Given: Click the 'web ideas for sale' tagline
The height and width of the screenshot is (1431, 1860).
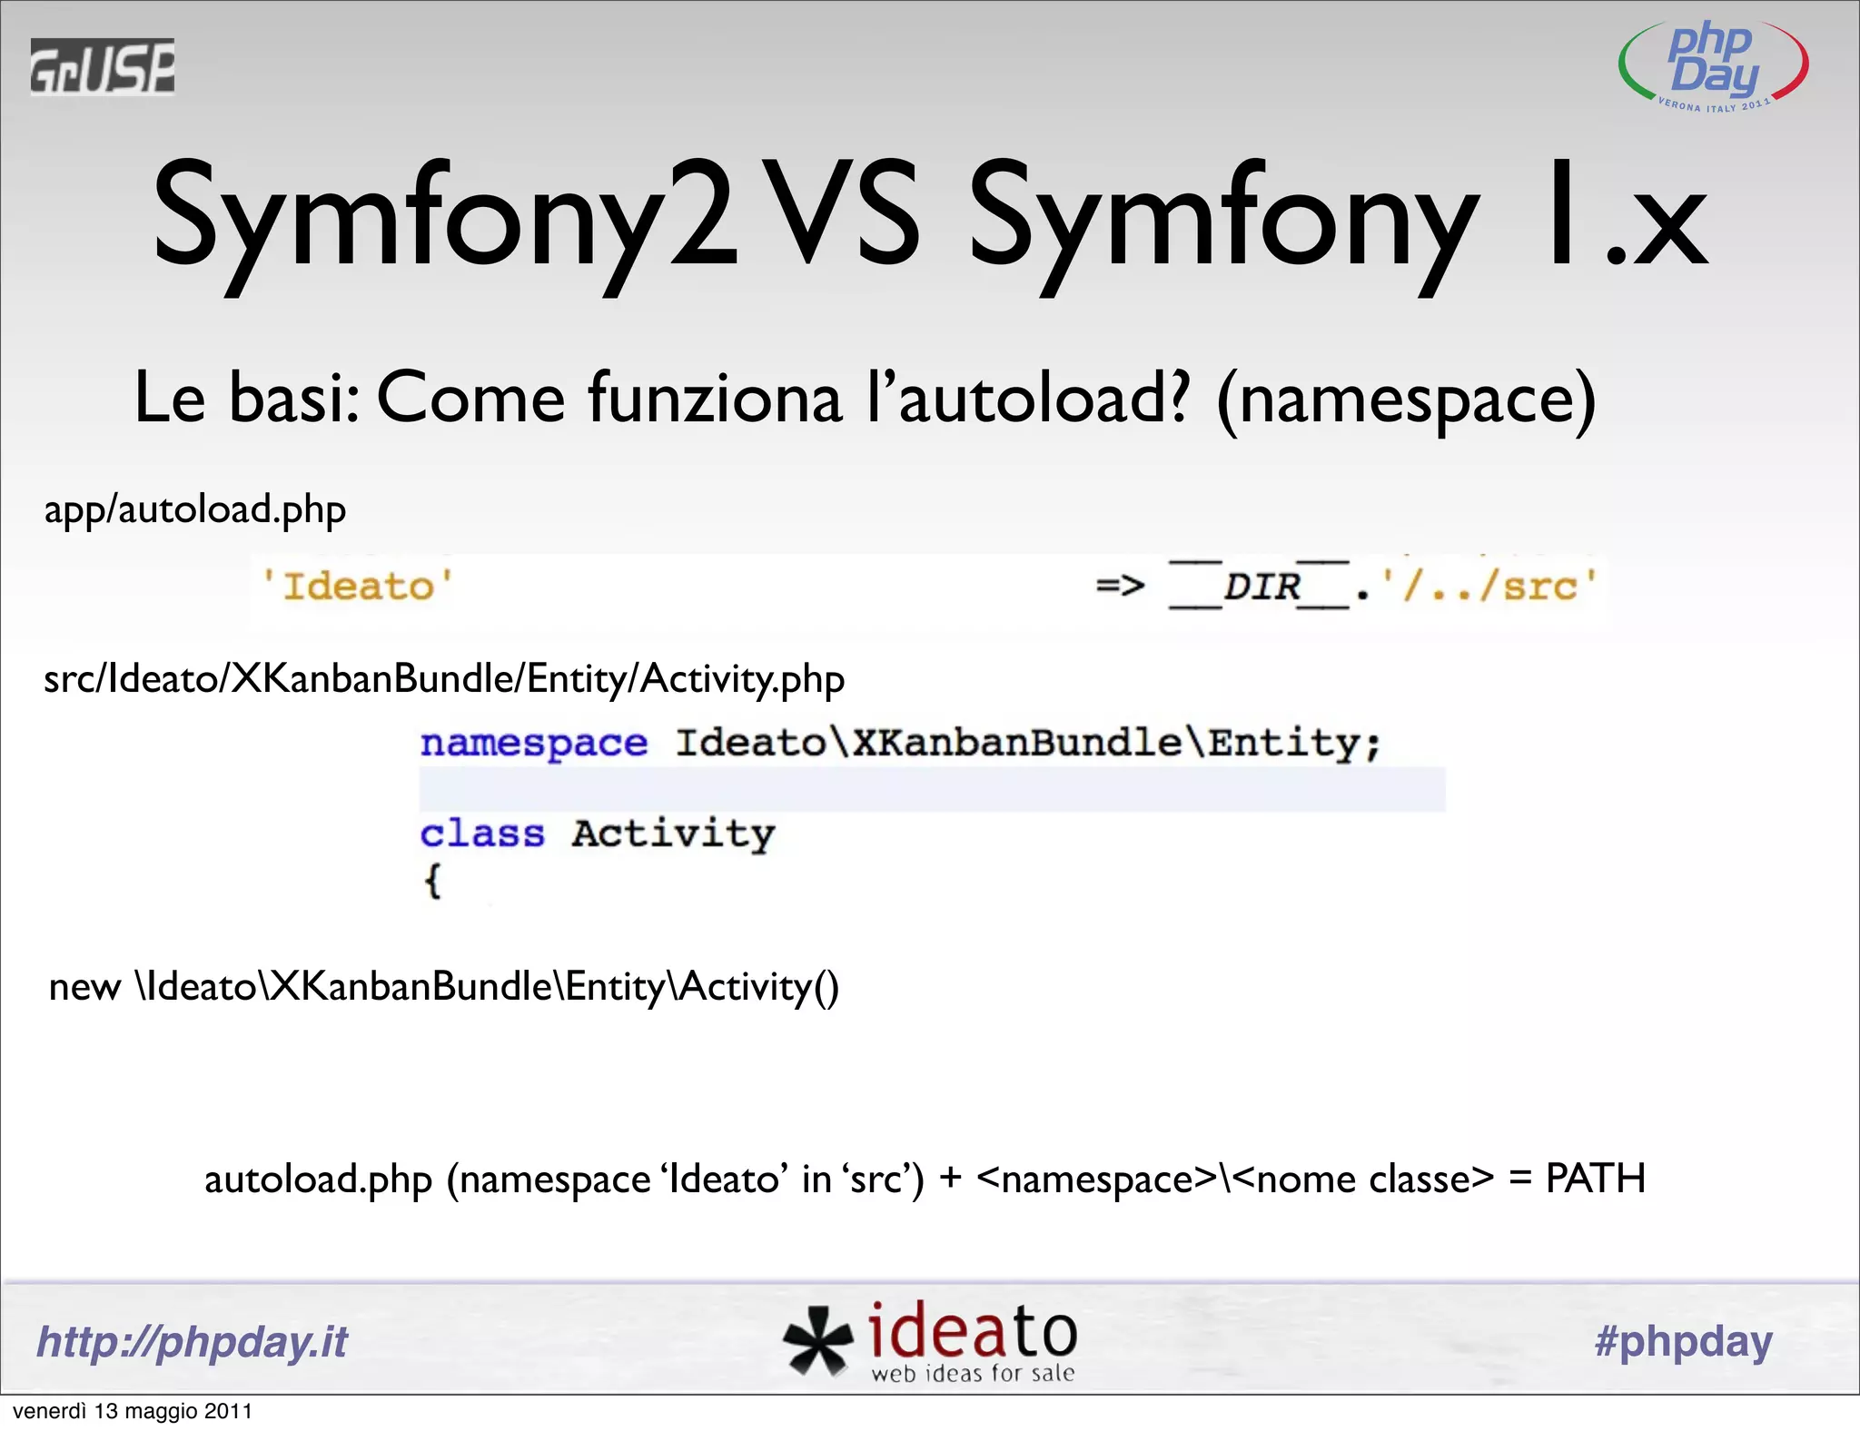Looking at the screenshot, I should (x=973, y=1373).
